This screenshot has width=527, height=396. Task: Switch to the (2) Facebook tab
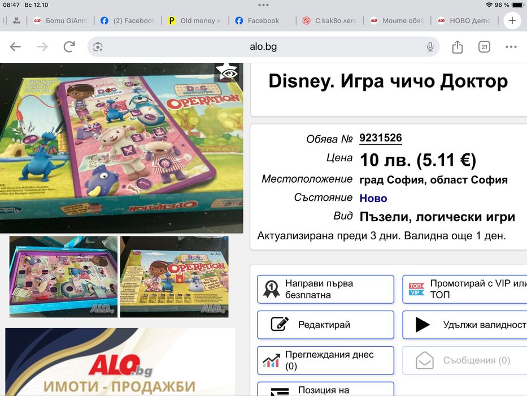pyautogui.click(x=128, y=20)
